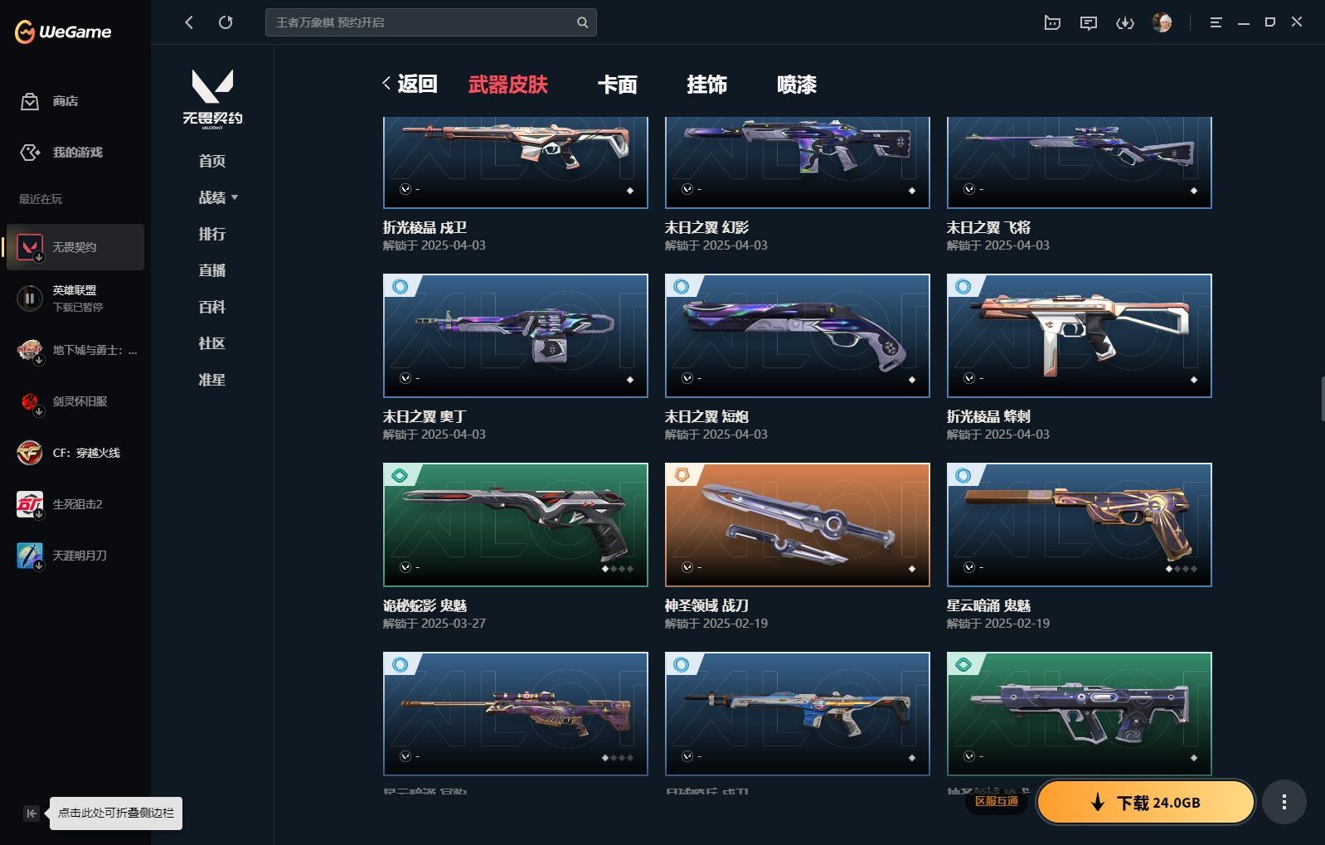This screenshot has height=845, width=1325.
Task: Open the three-dot more options button
Action: click(1284, 802)
